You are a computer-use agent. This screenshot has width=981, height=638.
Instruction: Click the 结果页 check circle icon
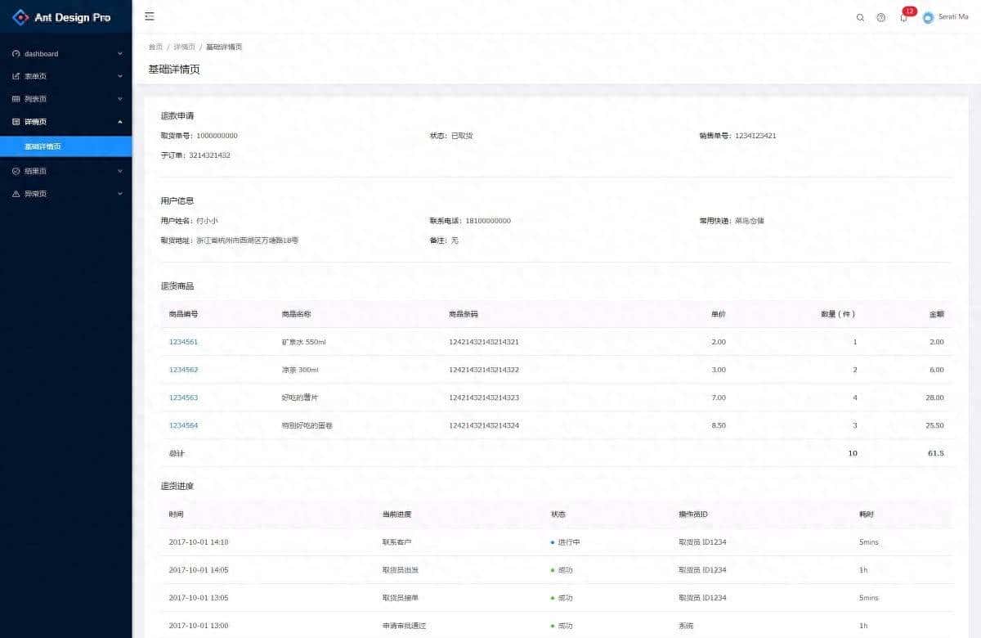pos(16,172)
